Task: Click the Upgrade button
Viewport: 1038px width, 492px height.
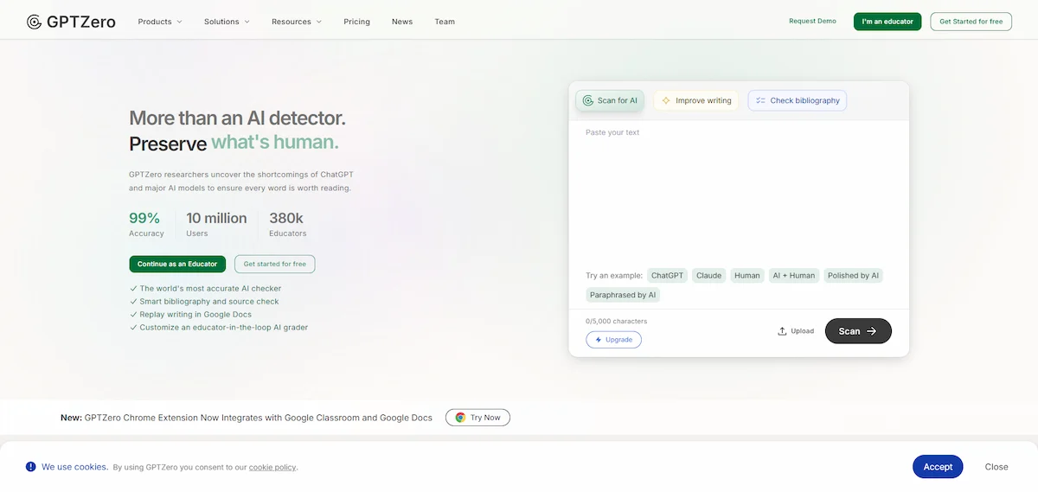Action: (613, 340)
